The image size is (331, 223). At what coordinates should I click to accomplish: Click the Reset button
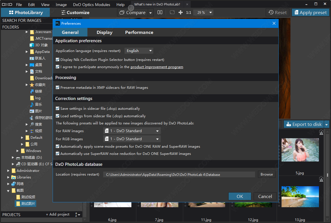[278, 12]
